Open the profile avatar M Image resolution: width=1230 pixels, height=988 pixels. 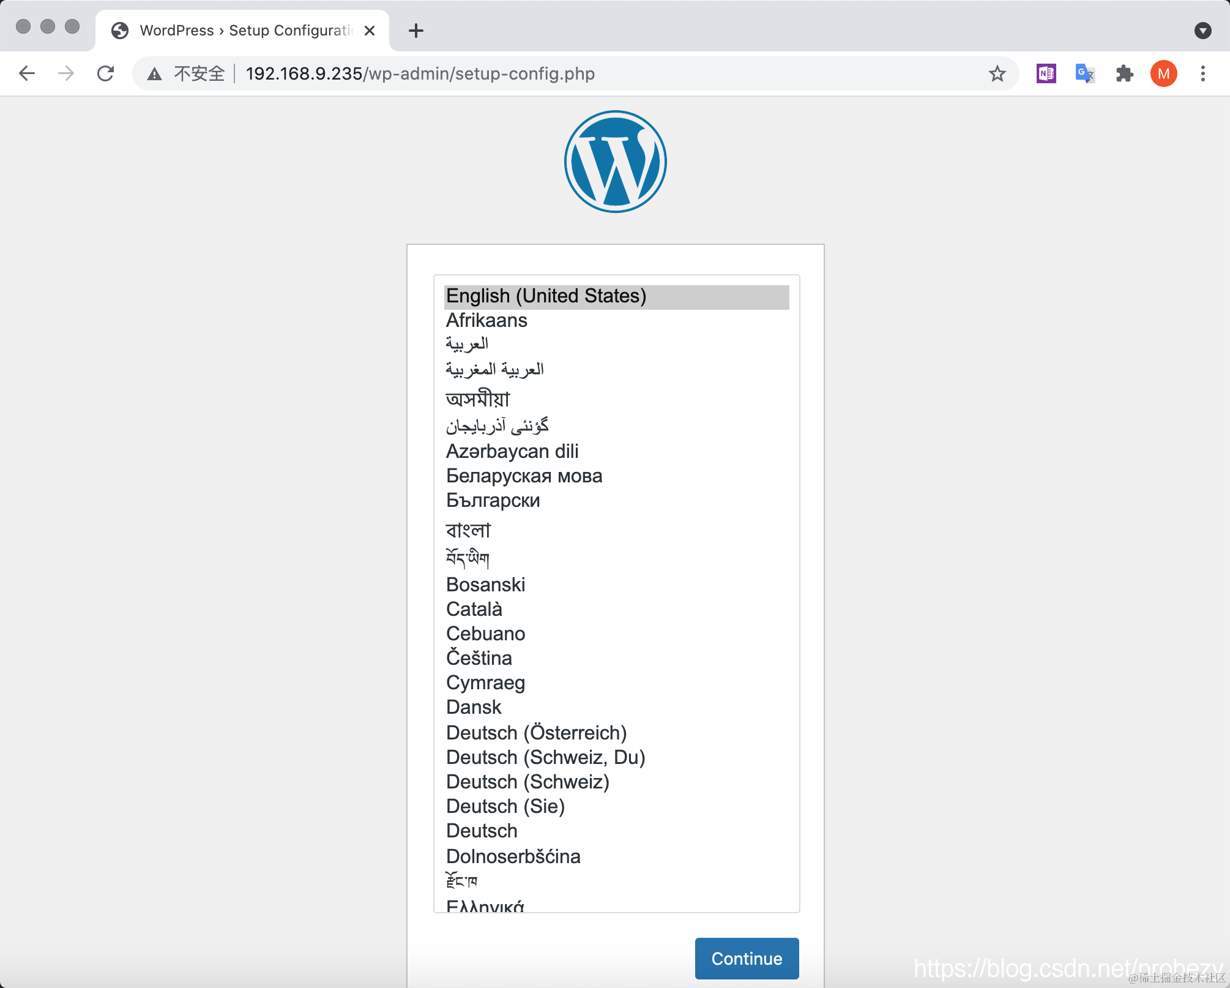pyautogui.click(x=1163, y=73)
